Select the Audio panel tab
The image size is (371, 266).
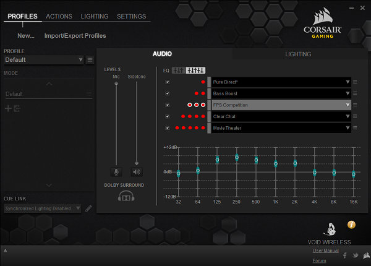point(162,54)
